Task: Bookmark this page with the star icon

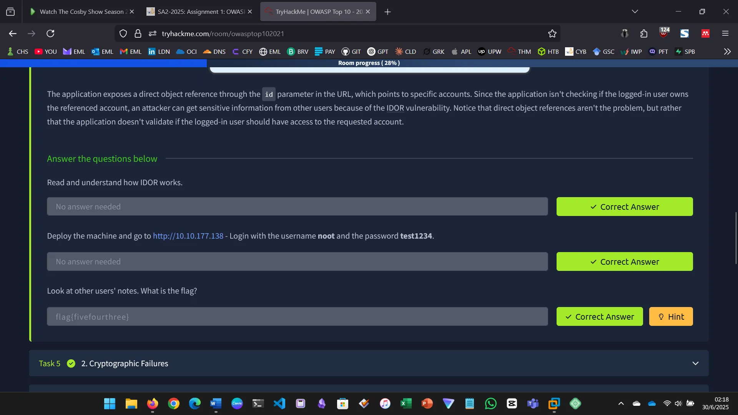Action: (x=552, y=33)
